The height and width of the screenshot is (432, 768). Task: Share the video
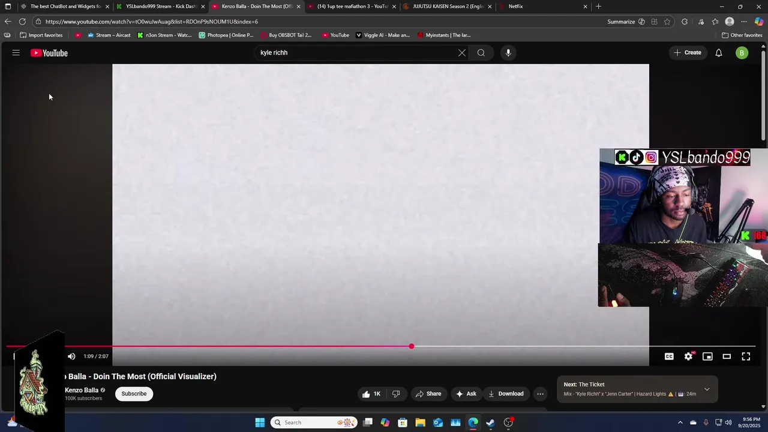428,394
